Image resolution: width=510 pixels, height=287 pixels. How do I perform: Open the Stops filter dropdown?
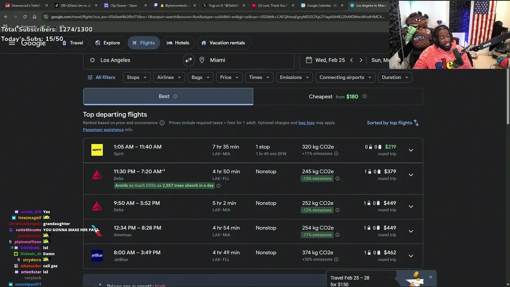coord(137,77)
